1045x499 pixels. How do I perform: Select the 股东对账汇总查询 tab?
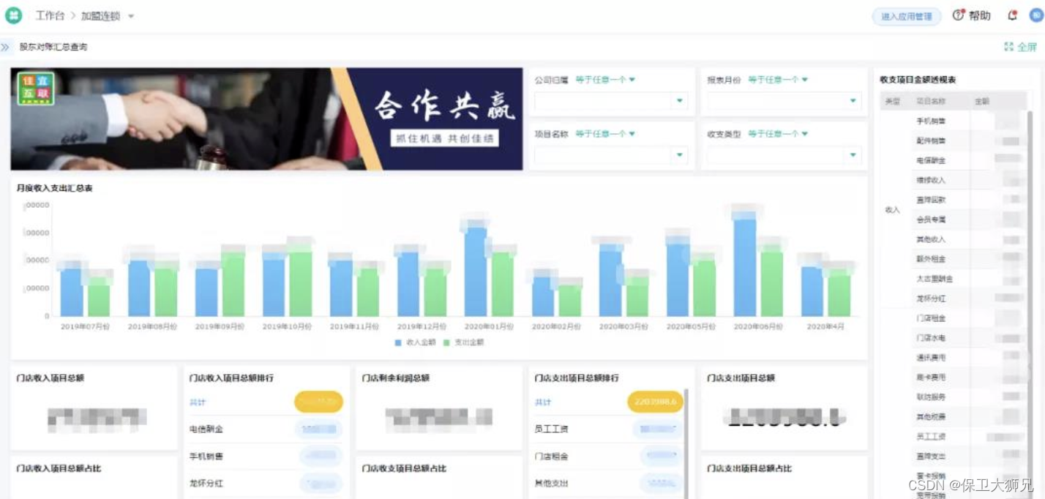click(53, 47)
